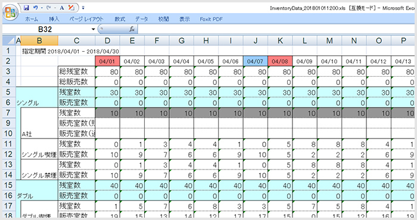
Task: Select cell D3 showing 80
Action: tap(107, 71)
